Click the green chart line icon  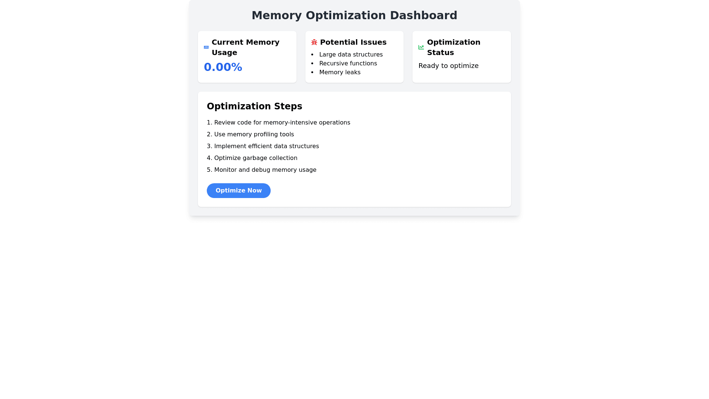pyautogui.click(x=421, y=47)
